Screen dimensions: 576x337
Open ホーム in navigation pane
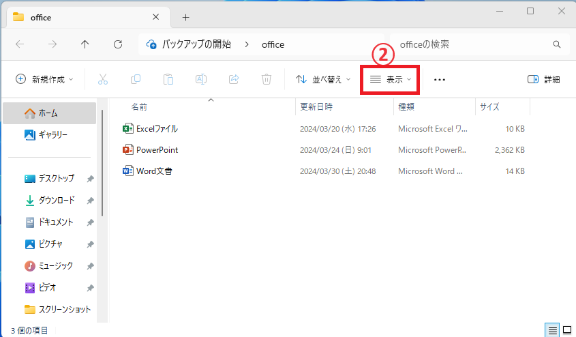(x=49, y=113)
